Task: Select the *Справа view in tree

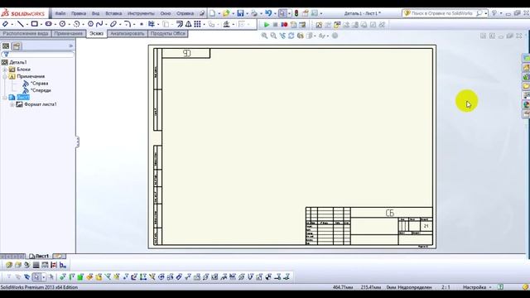Action: click(40, 83)
